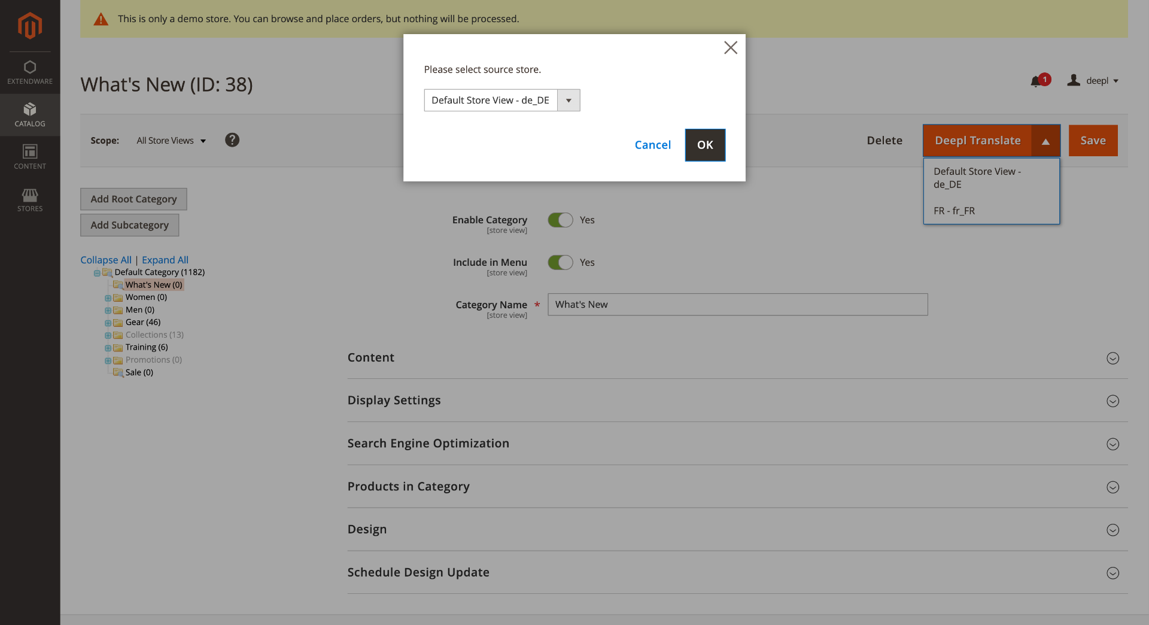This screenshot has width=1149, height=625.
Task: Click the Delete button
Action: click(x=884, y=141)
